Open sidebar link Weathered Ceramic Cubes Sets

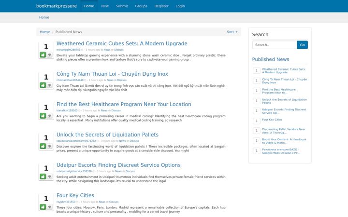pos(284,71)
